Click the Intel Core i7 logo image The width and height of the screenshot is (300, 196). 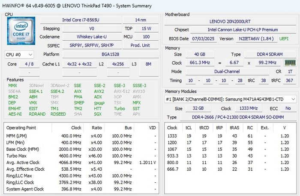click(x=21, y=31)
